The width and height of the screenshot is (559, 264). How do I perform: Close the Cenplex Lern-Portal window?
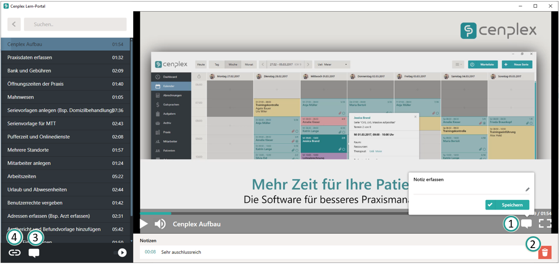(549, 6)
